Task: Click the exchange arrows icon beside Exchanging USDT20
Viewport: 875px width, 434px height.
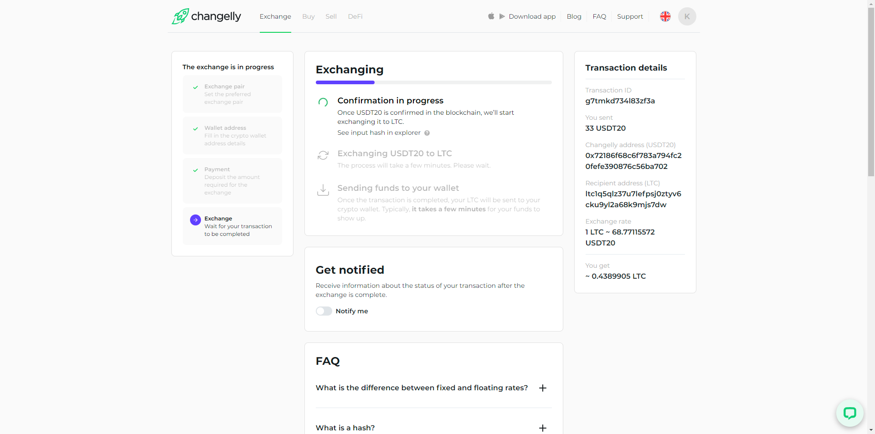Action: [323, 155]
